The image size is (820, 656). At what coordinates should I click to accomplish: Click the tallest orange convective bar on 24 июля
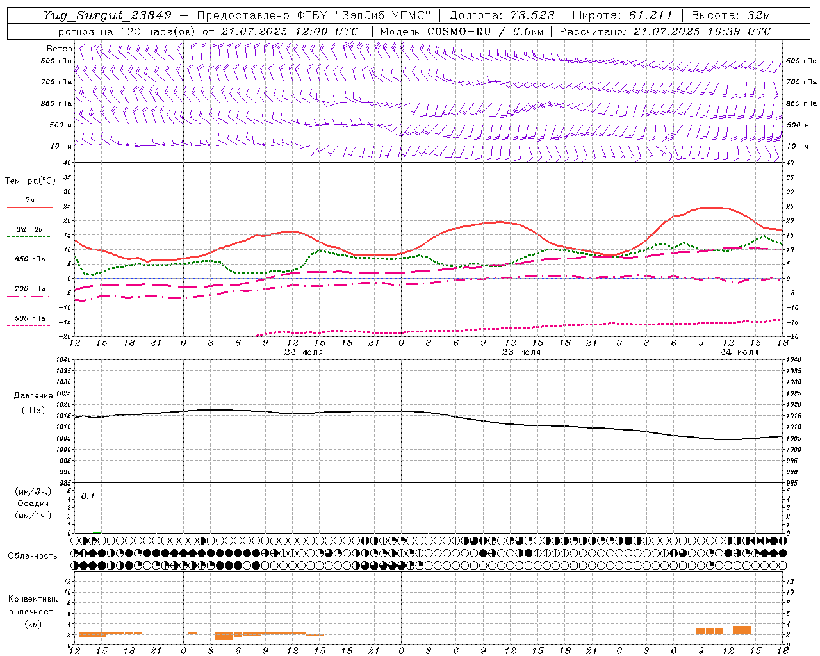tap(742, 630)
